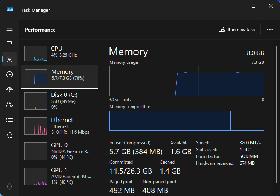
Task: Click the GPU 1 mini graph
Action: [36, 176]
